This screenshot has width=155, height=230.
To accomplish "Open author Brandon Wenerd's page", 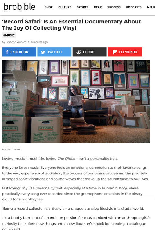I will (16, 42).
